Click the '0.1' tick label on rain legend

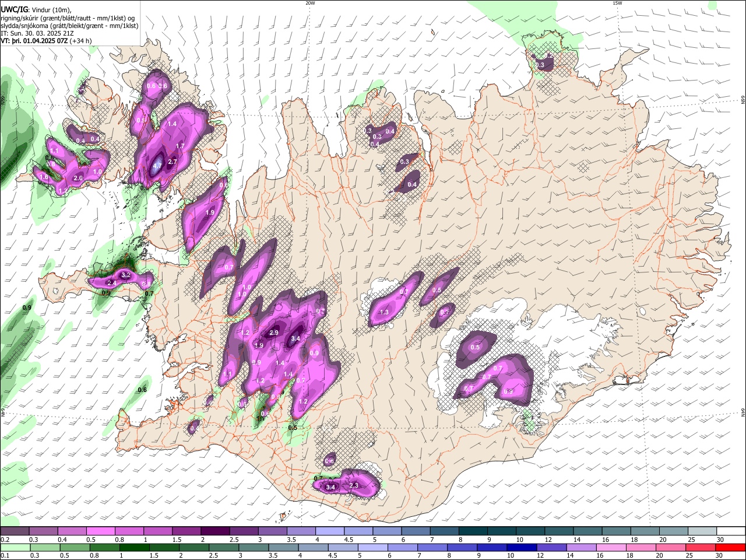click(x=4, y=556)
